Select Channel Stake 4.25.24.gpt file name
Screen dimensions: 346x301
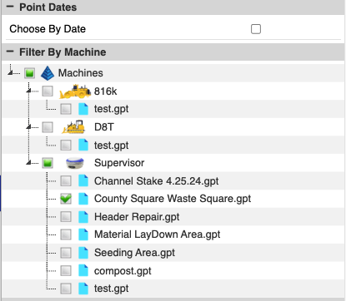point(157,181)
